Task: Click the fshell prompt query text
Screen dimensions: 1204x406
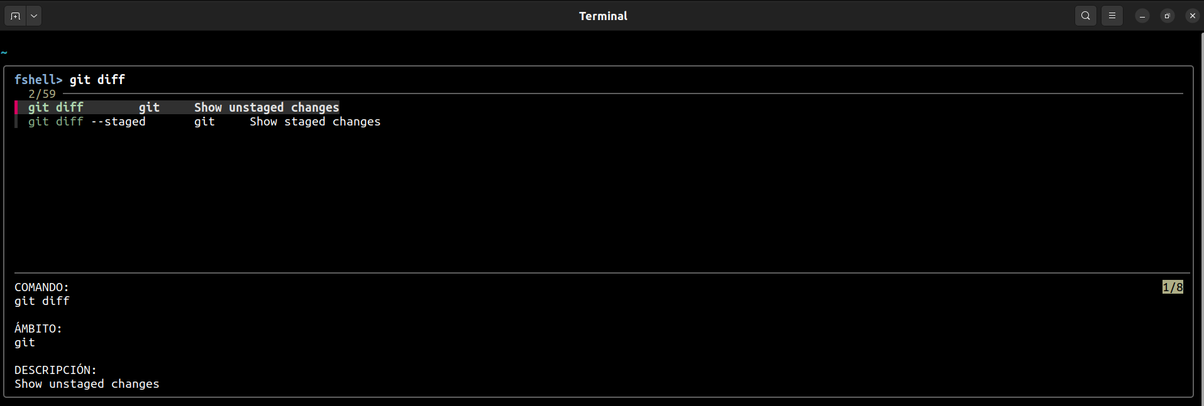Action: pos(97,80)
